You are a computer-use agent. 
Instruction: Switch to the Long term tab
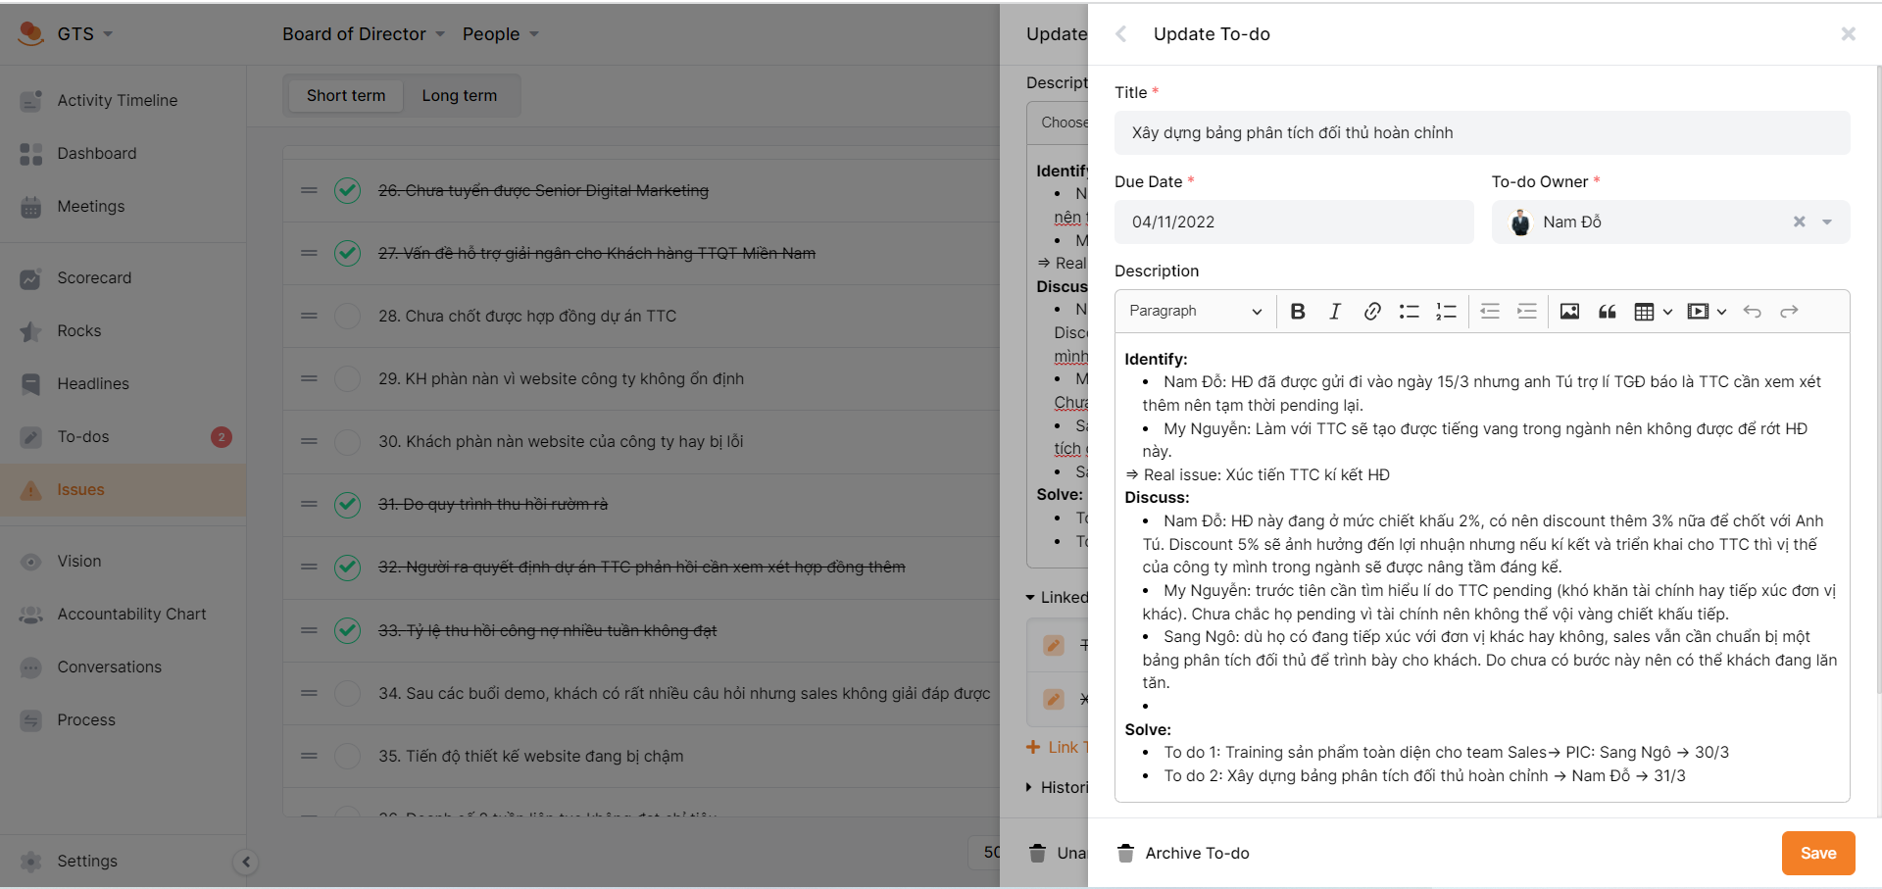[x=460, y=95]
